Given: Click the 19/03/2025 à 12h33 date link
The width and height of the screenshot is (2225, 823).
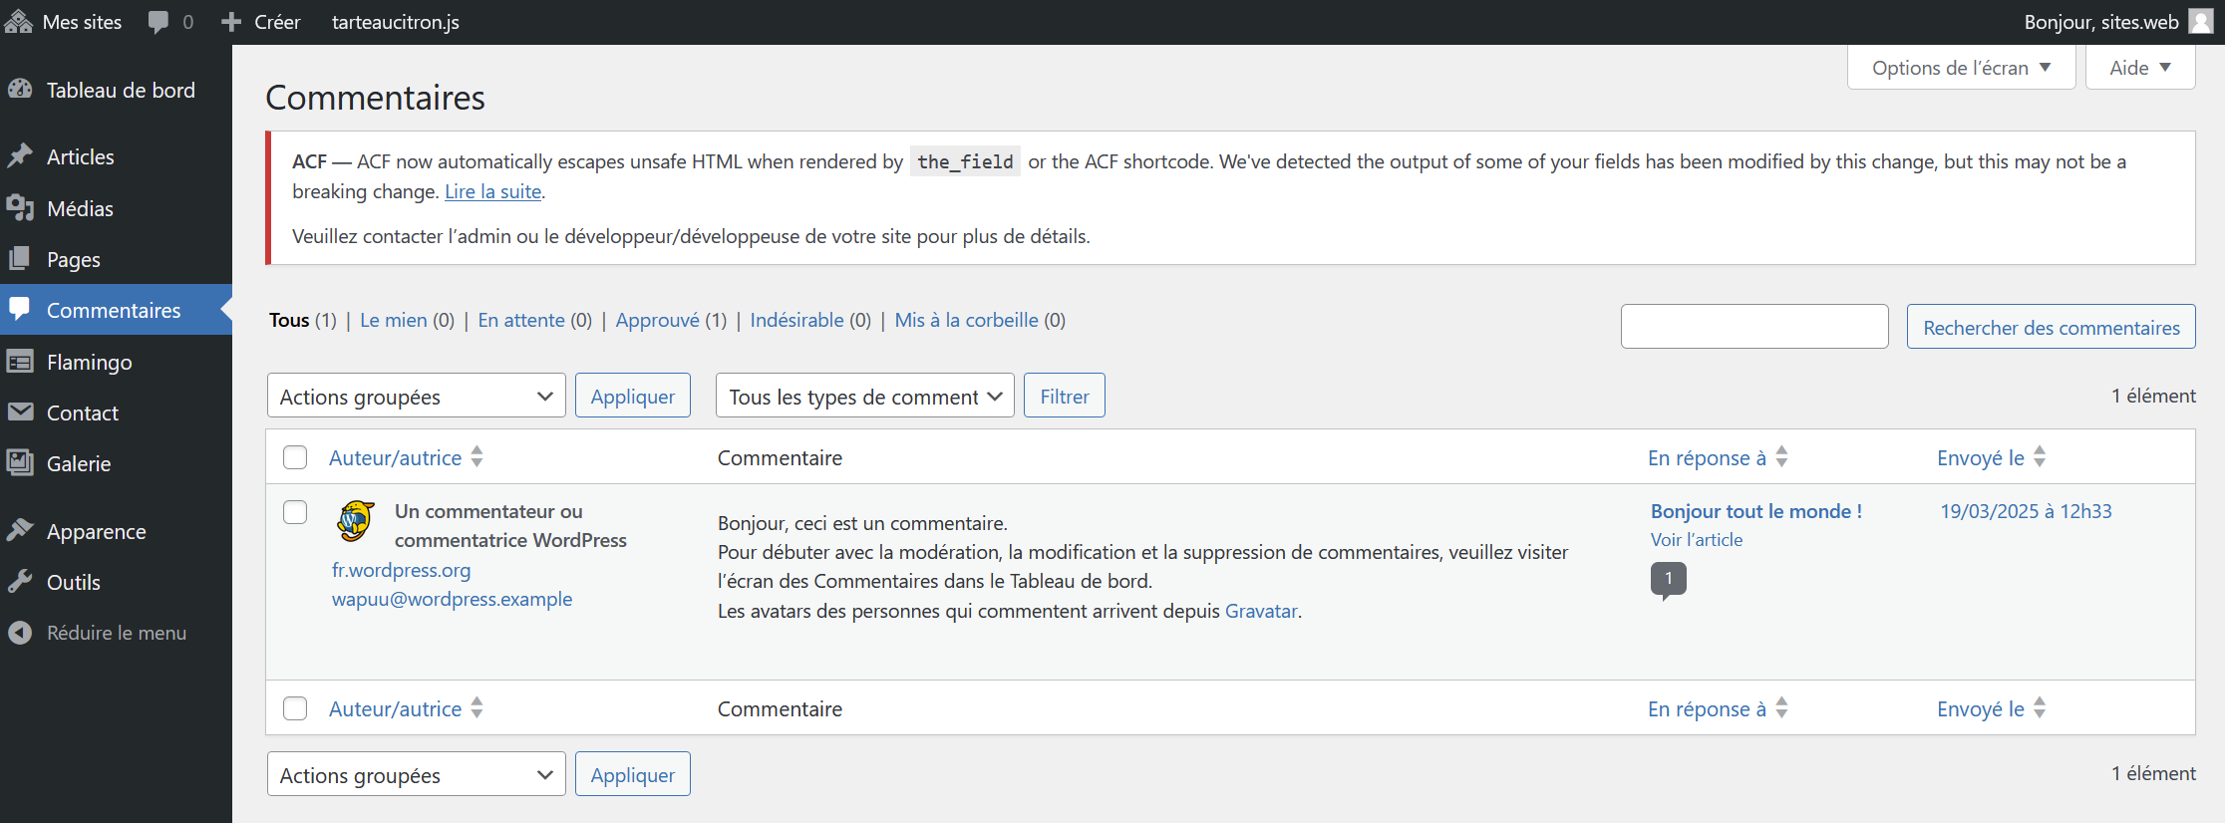Looking at the screenshot, I should pos(2026,511).
